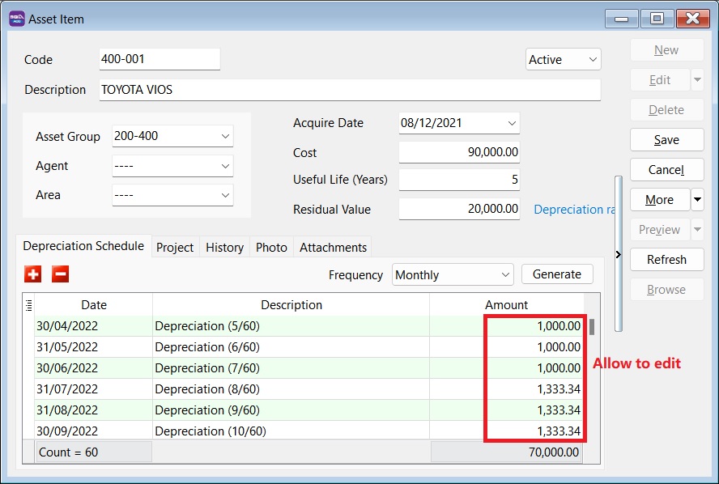Click the arrow next to More button

pyautogui.click(x=697, y=200)
